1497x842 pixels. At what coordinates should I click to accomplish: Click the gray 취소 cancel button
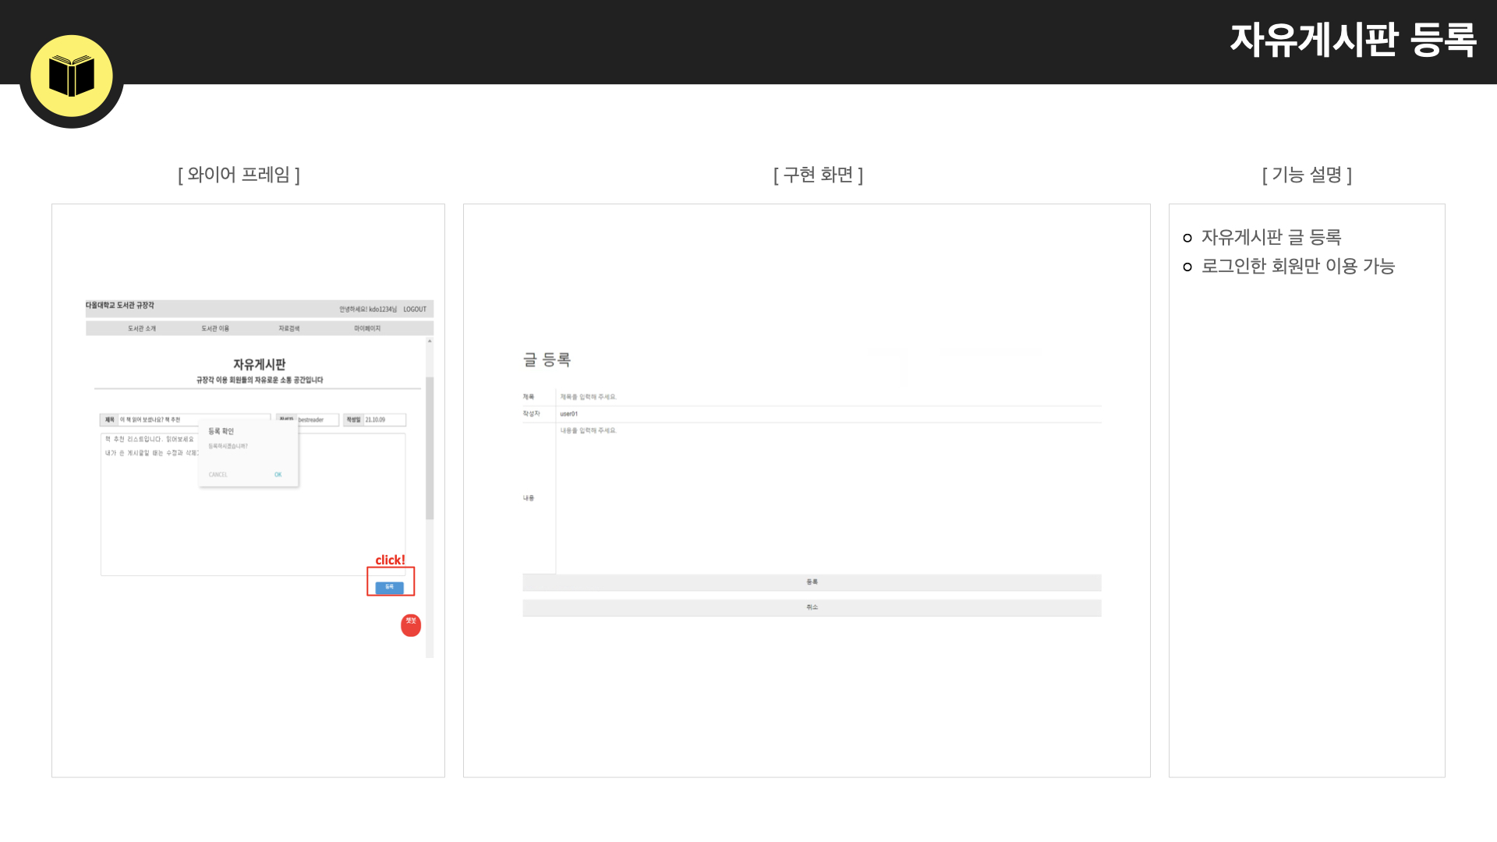click(x=812, y=607)
